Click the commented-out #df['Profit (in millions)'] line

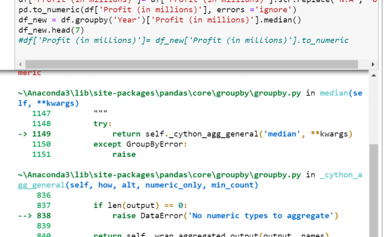point(184,40)
